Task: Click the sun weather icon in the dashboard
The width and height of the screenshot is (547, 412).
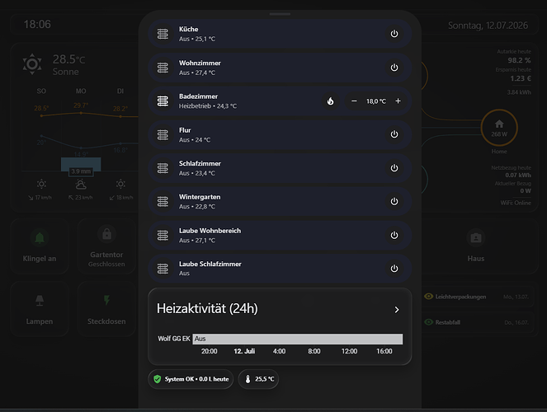Action: pyautogui.click(x=32, y=64)
